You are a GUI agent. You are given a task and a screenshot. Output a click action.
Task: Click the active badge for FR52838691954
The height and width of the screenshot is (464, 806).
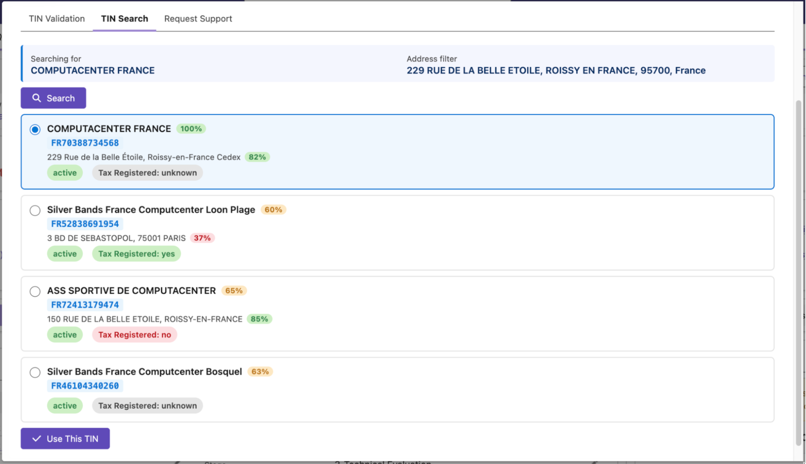click(65, 254)
